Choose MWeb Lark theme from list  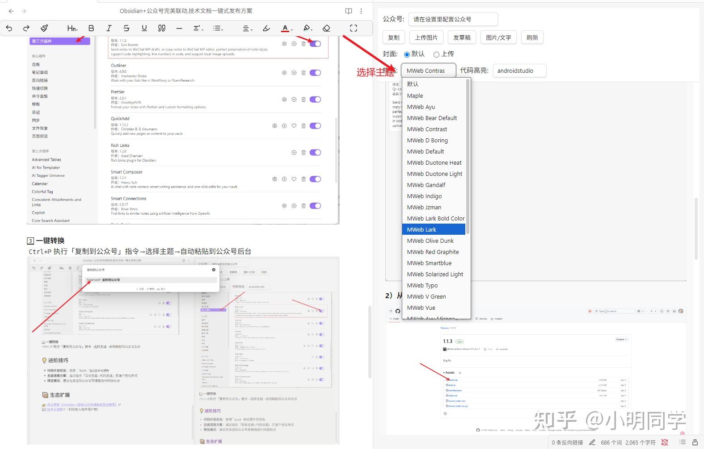point(434,229)
